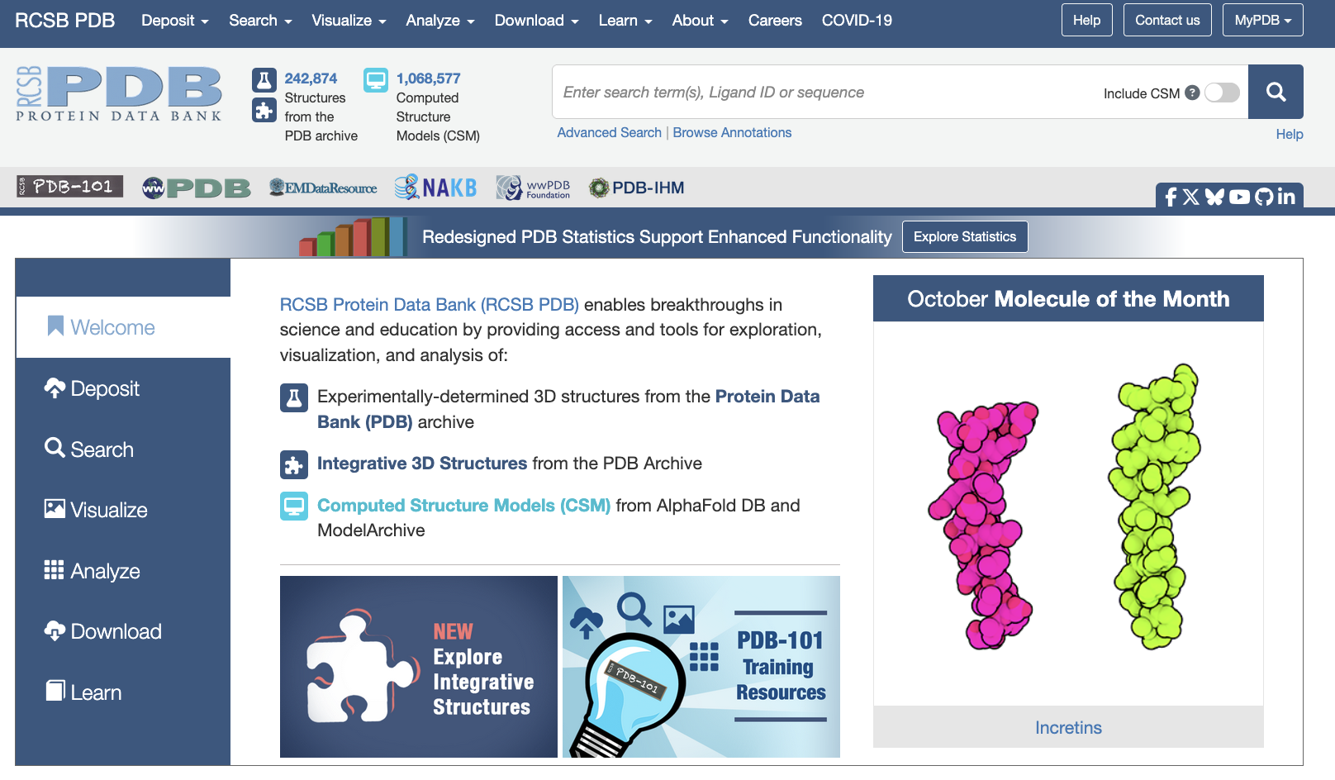The width and height of the screenshot is (1335, 780).
Task: Click the Explore Statistics button
Action: (964, 237)
